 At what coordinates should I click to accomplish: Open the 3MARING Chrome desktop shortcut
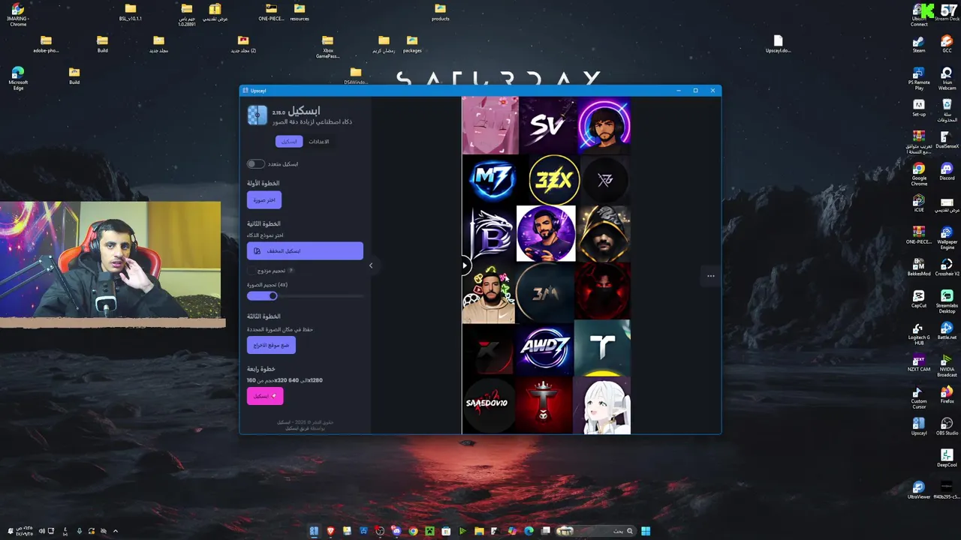point(17,15)
